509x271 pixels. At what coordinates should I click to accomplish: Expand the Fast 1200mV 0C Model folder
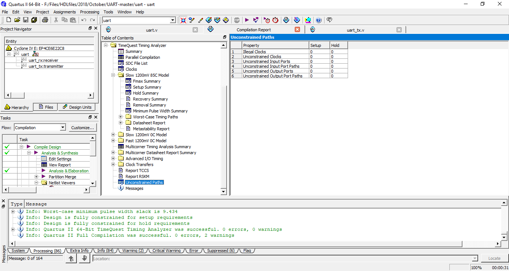click(113, 141)
